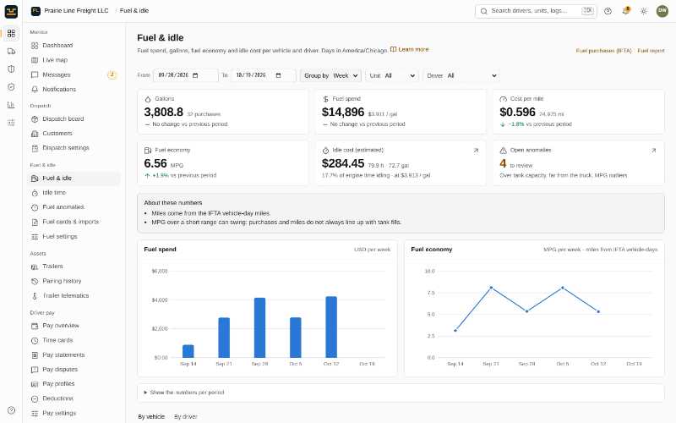This screenshot has height=423, width=676.
Task: Open Pairing history page
Action: click(x=74, y=281)
